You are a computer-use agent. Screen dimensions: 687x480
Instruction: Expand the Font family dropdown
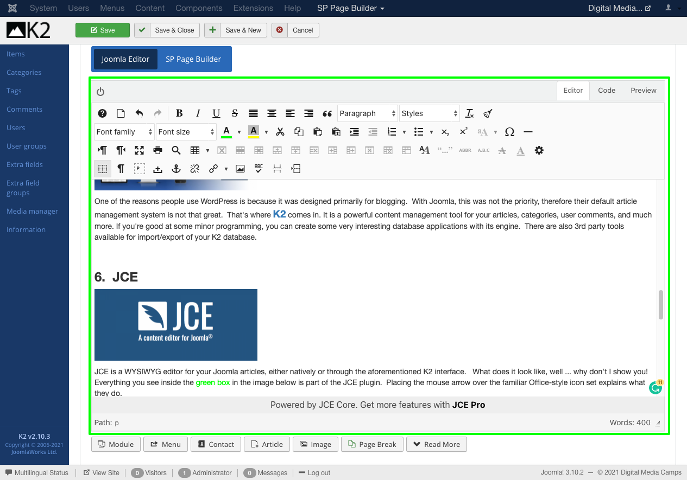click(x=124, y=132)
